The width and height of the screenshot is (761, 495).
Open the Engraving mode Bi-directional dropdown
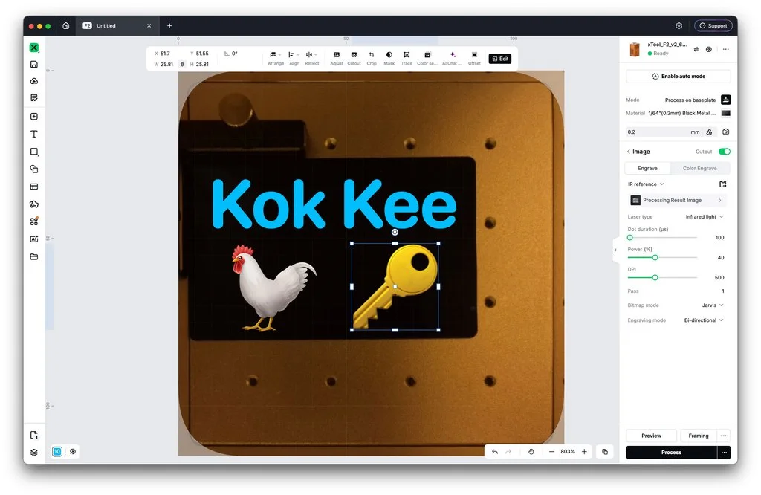(x=704, y=320)
